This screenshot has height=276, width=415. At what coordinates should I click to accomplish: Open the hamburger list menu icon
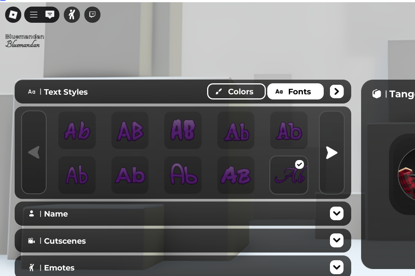pos(34,15)
